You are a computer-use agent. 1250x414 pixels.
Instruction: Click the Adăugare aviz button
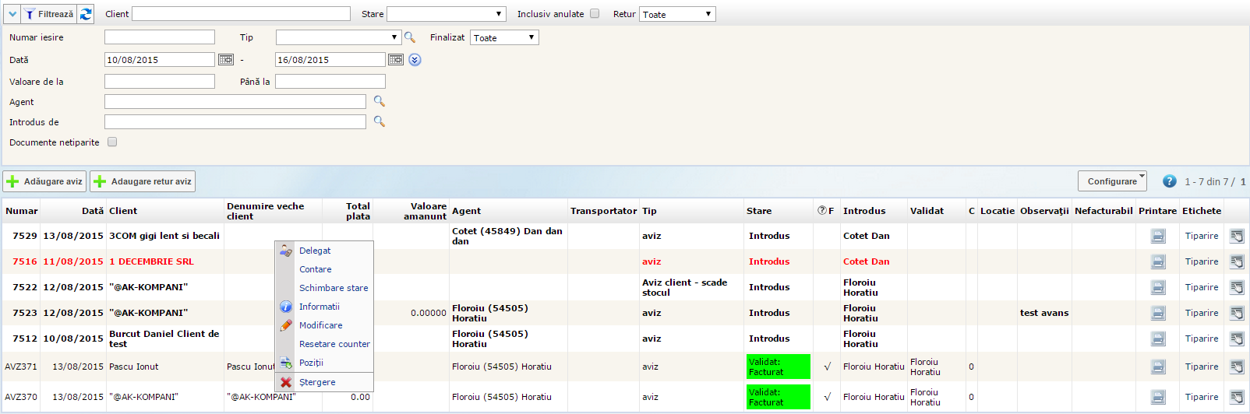[x=44, y=181]
